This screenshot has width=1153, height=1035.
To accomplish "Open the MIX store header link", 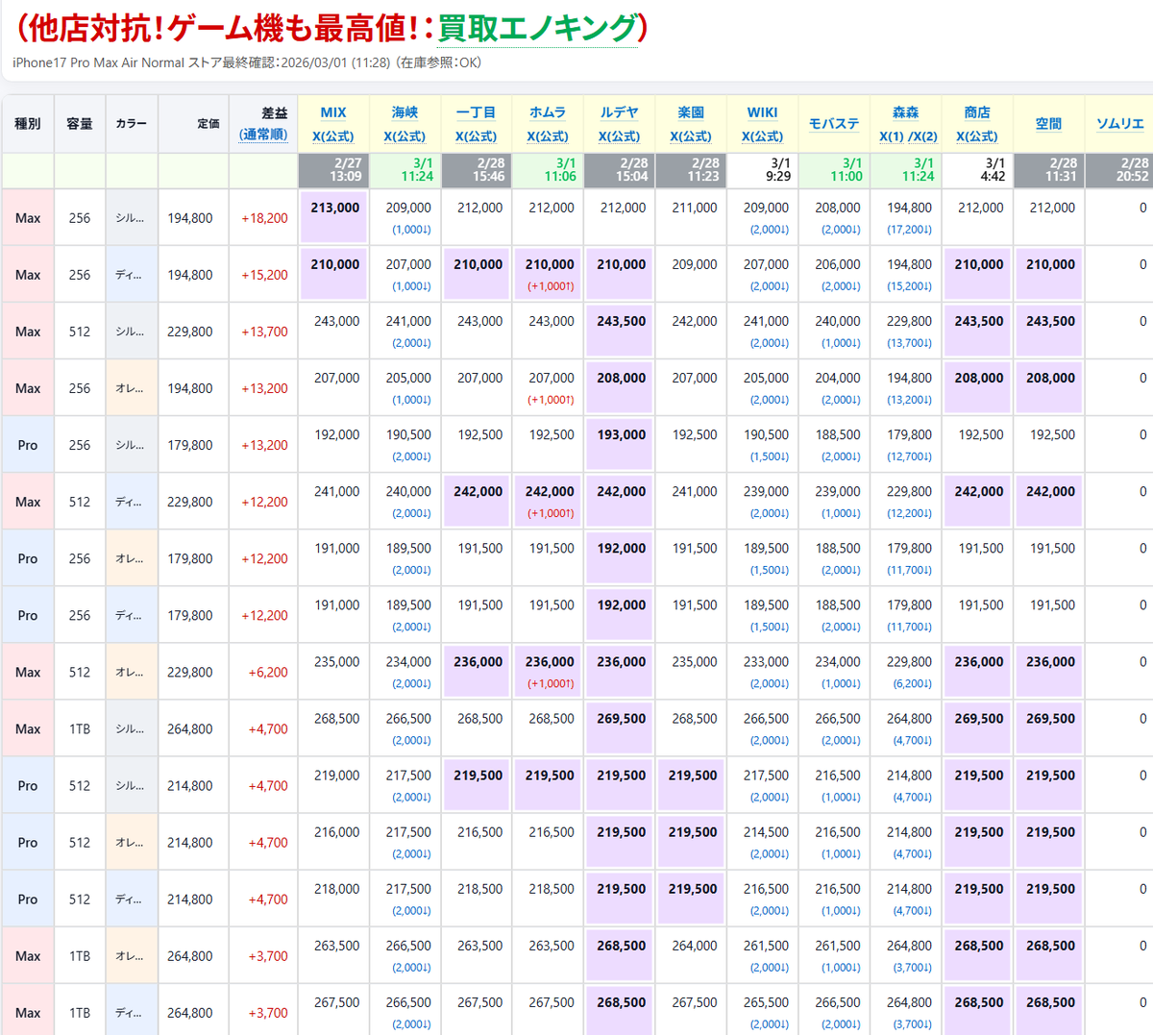I will (x=333, y=112).
